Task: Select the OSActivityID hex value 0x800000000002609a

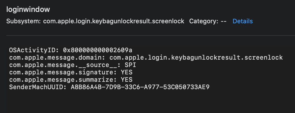Action: click(x=98, y=50)
